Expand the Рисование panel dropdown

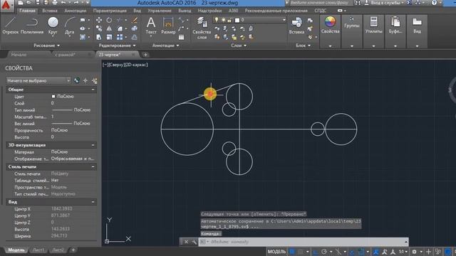(x=46, y=46)
